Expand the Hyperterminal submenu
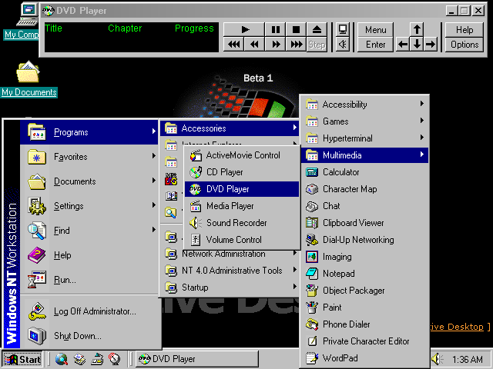 tap(364, 138)
